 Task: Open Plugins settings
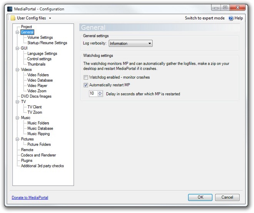pos(27,160)
